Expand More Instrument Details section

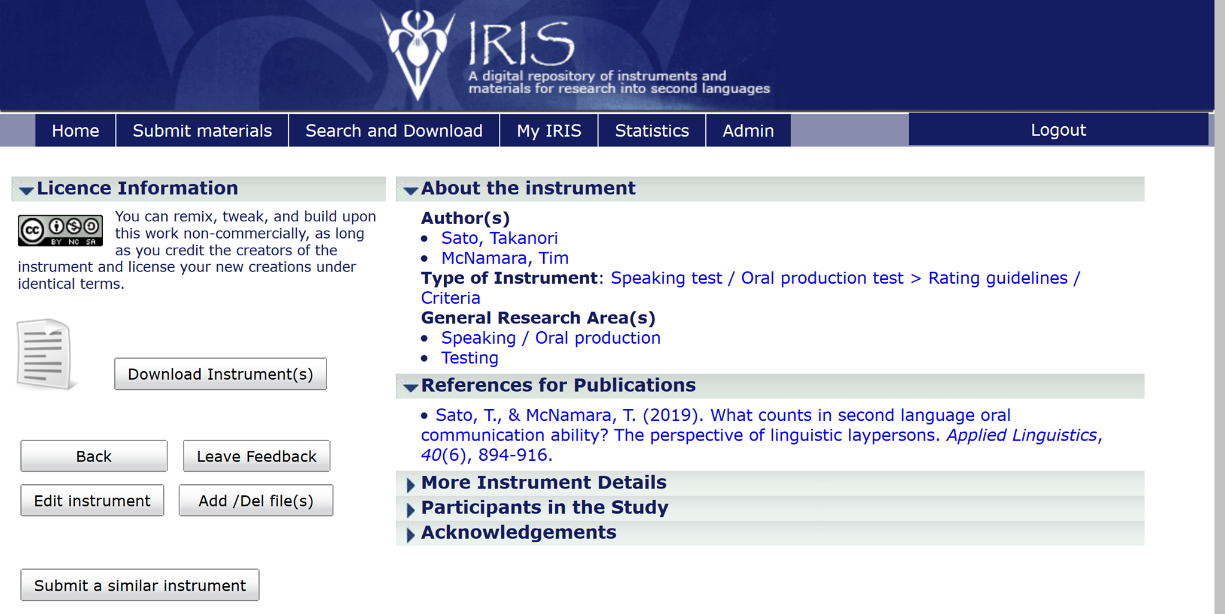(x=770, y=483)
